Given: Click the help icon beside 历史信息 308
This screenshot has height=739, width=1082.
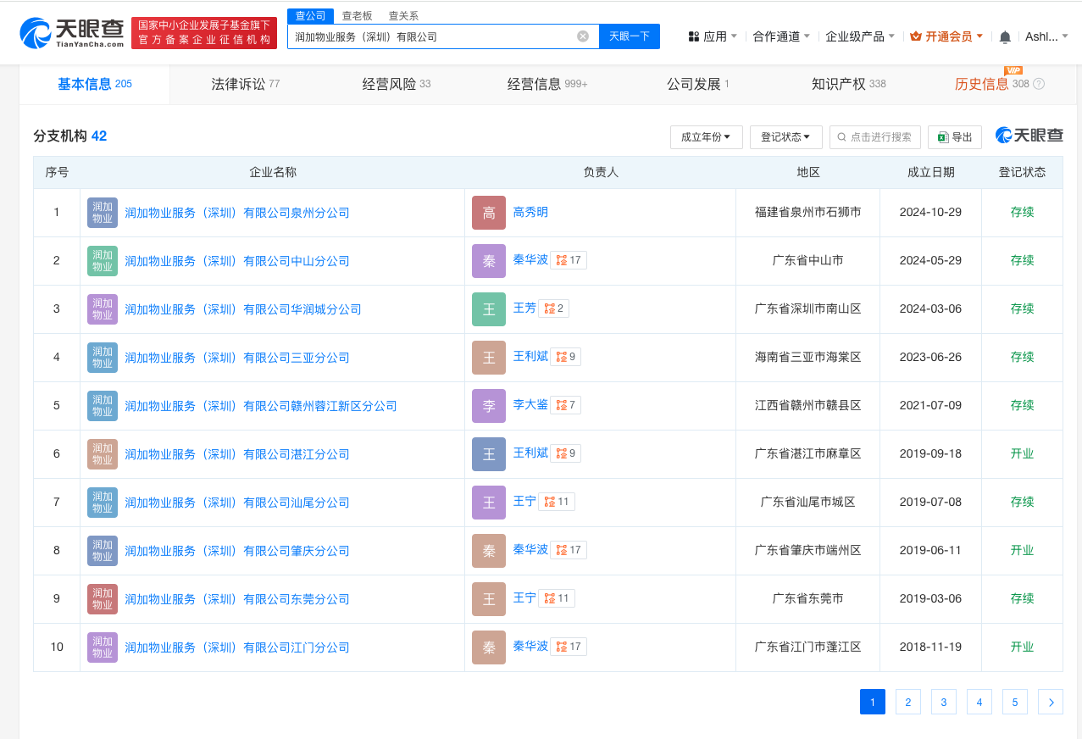Looking at the screenshot, I should pyautogui.click(x=1039, y=84).
